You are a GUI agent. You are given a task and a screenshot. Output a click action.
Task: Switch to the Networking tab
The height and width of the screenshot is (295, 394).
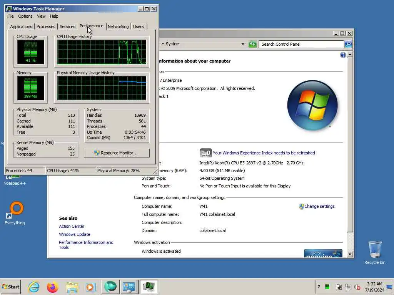pyautogui.click(x=118, y=27)
